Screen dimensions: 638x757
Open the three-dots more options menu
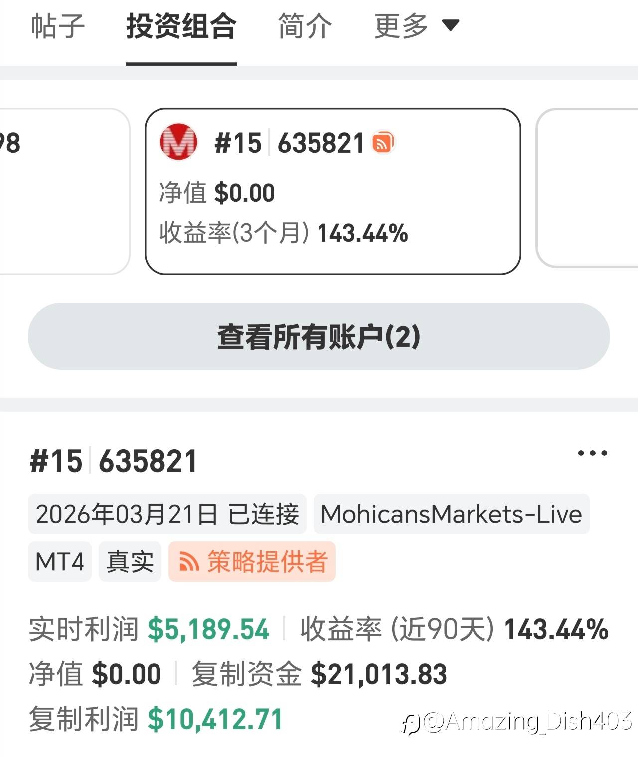tap(593, 453)
